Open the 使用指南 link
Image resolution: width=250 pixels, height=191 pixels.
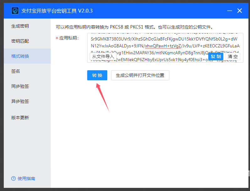[x=26, y=178]
